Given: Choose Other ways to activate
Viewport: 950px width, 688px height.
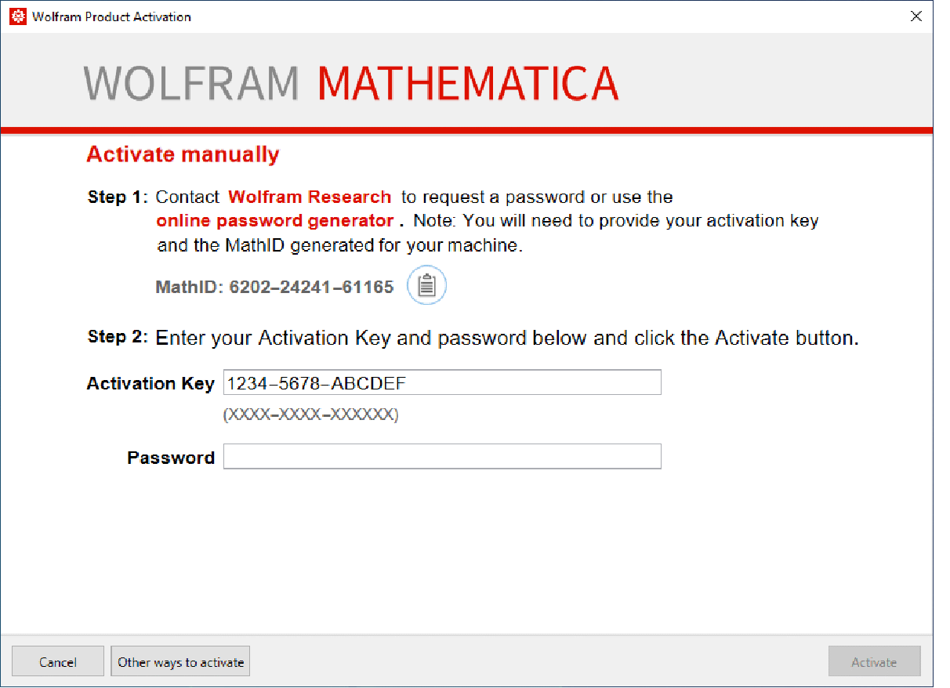Looking at the screenshot, I should point(180,662).
